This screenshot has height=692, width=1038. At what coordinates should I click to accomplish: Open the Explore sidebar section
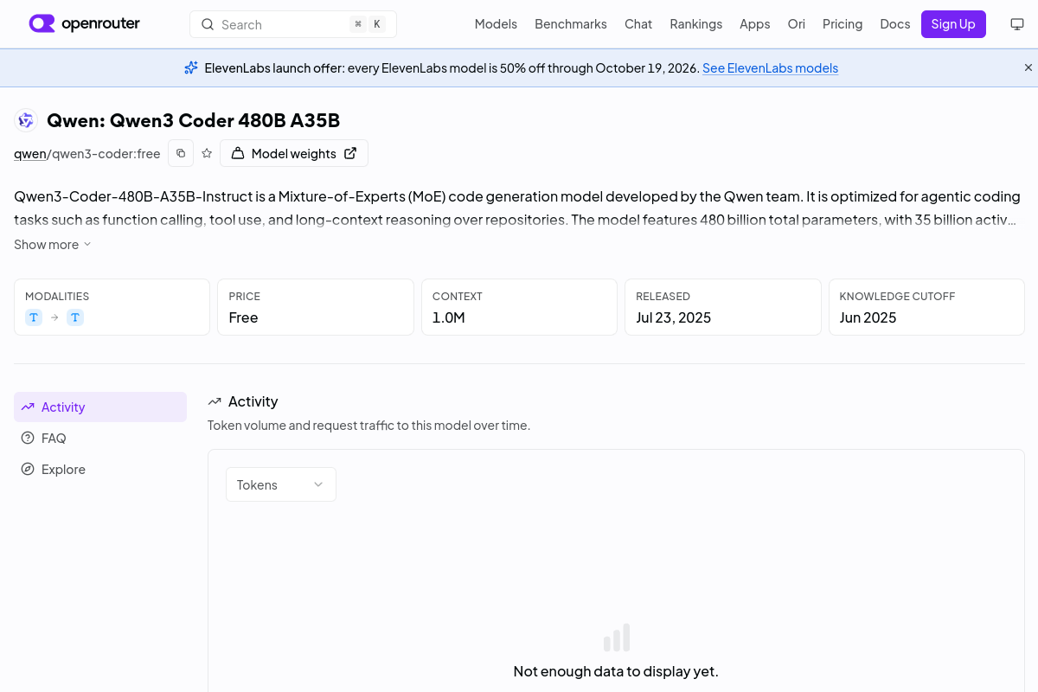tap(100, 469)
